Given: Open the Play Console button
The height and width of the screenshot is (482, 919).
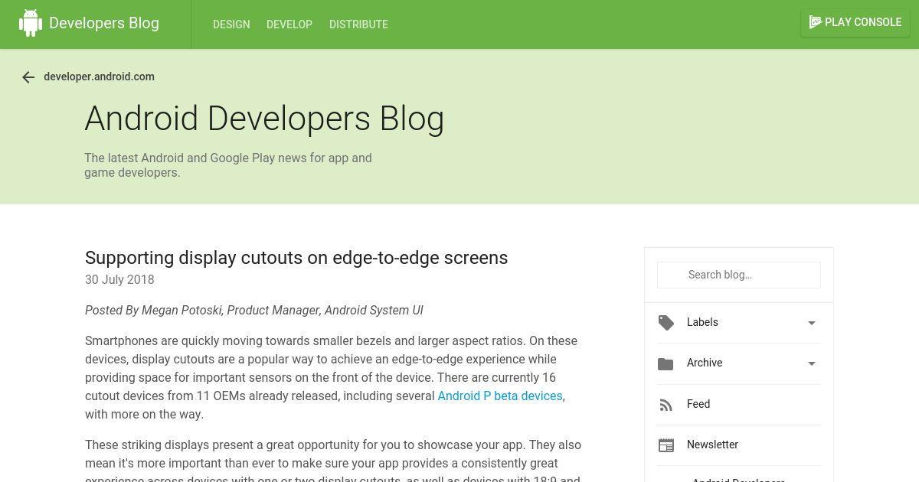Looking at the screenshot, I should 855,22.
